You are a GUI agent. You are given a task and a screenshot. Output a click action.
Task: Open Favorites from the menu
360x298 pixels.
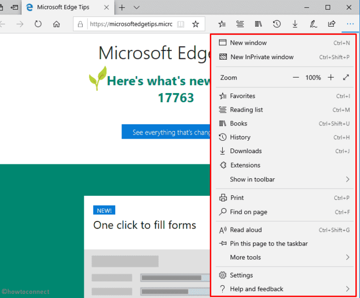click(284, 96)
